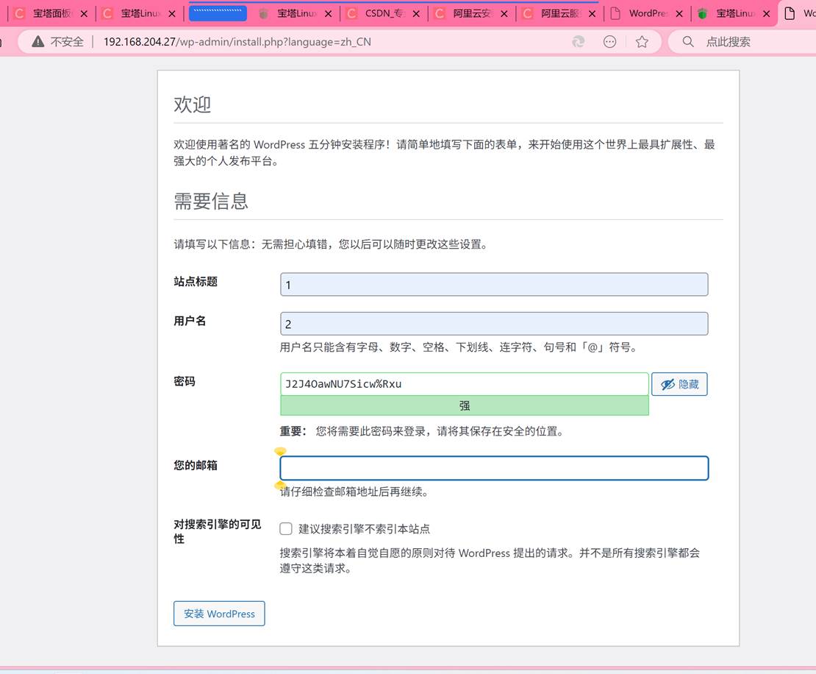The height and width of the screenshot is (674, 816).
Task: Click the 您的邮箱 email field
Action: click(494, 468)
